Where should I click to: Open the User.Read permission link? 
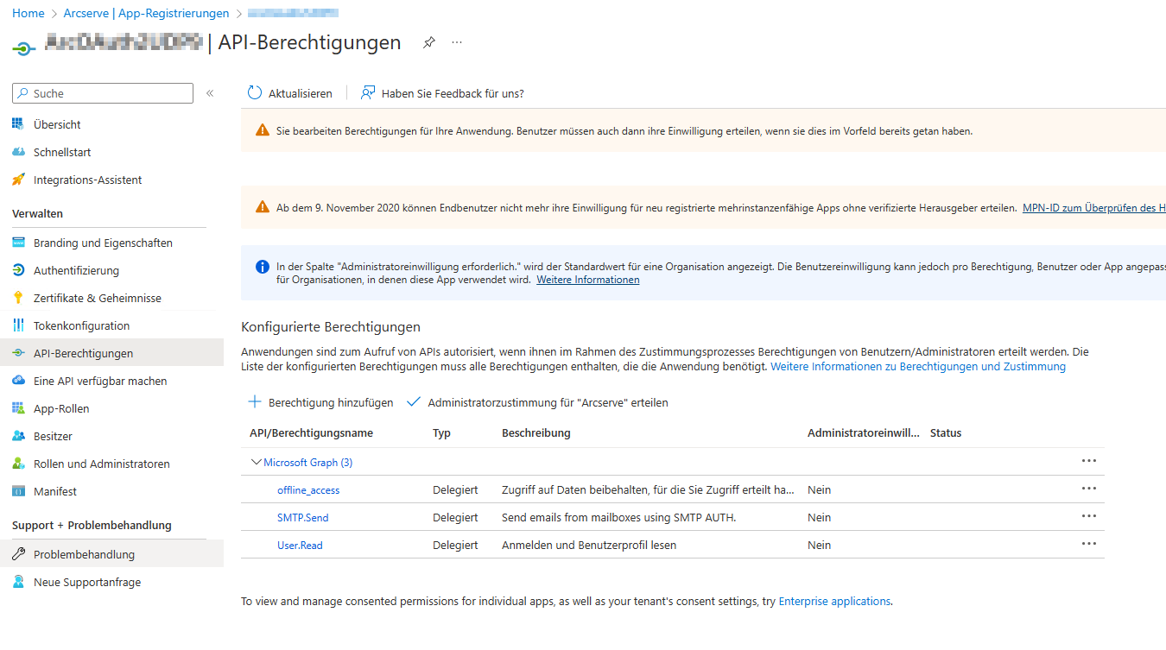[x=301, y=546]
